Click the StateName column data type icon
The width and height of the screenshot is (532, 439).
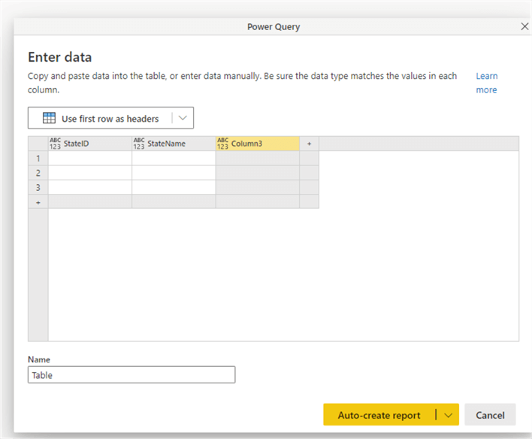click(138, 143)
